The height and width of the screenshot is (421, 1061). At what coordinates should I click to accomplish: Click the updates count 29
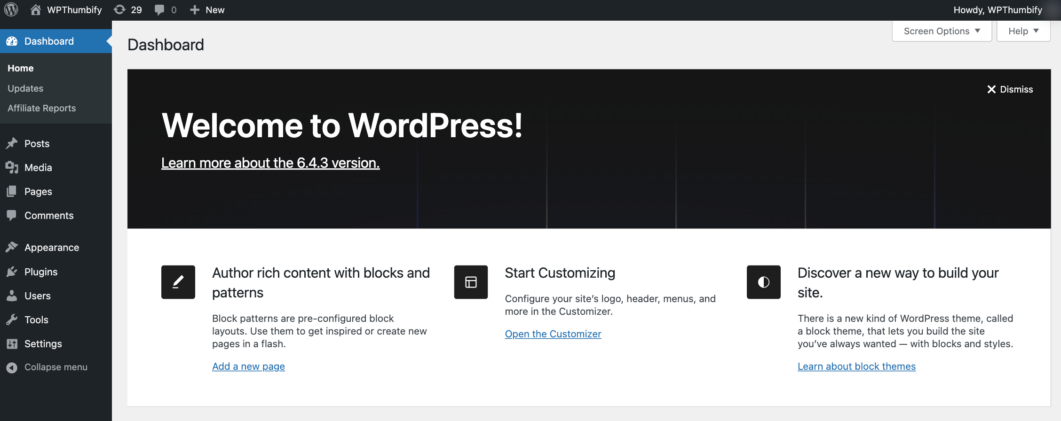coord(136,10)
